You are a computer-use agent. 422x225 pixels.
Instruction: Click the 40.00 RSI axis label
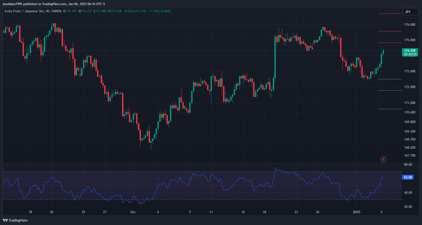408,193
